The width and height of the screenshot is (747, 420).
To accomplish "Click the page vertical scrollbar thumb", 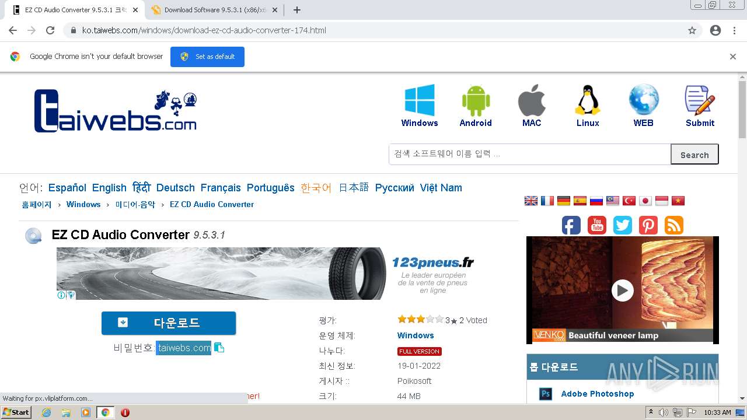I will [742, 110].
